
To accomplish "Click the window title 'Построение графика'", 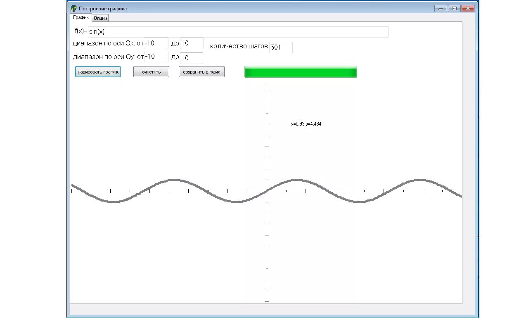I will coord(103,8).
